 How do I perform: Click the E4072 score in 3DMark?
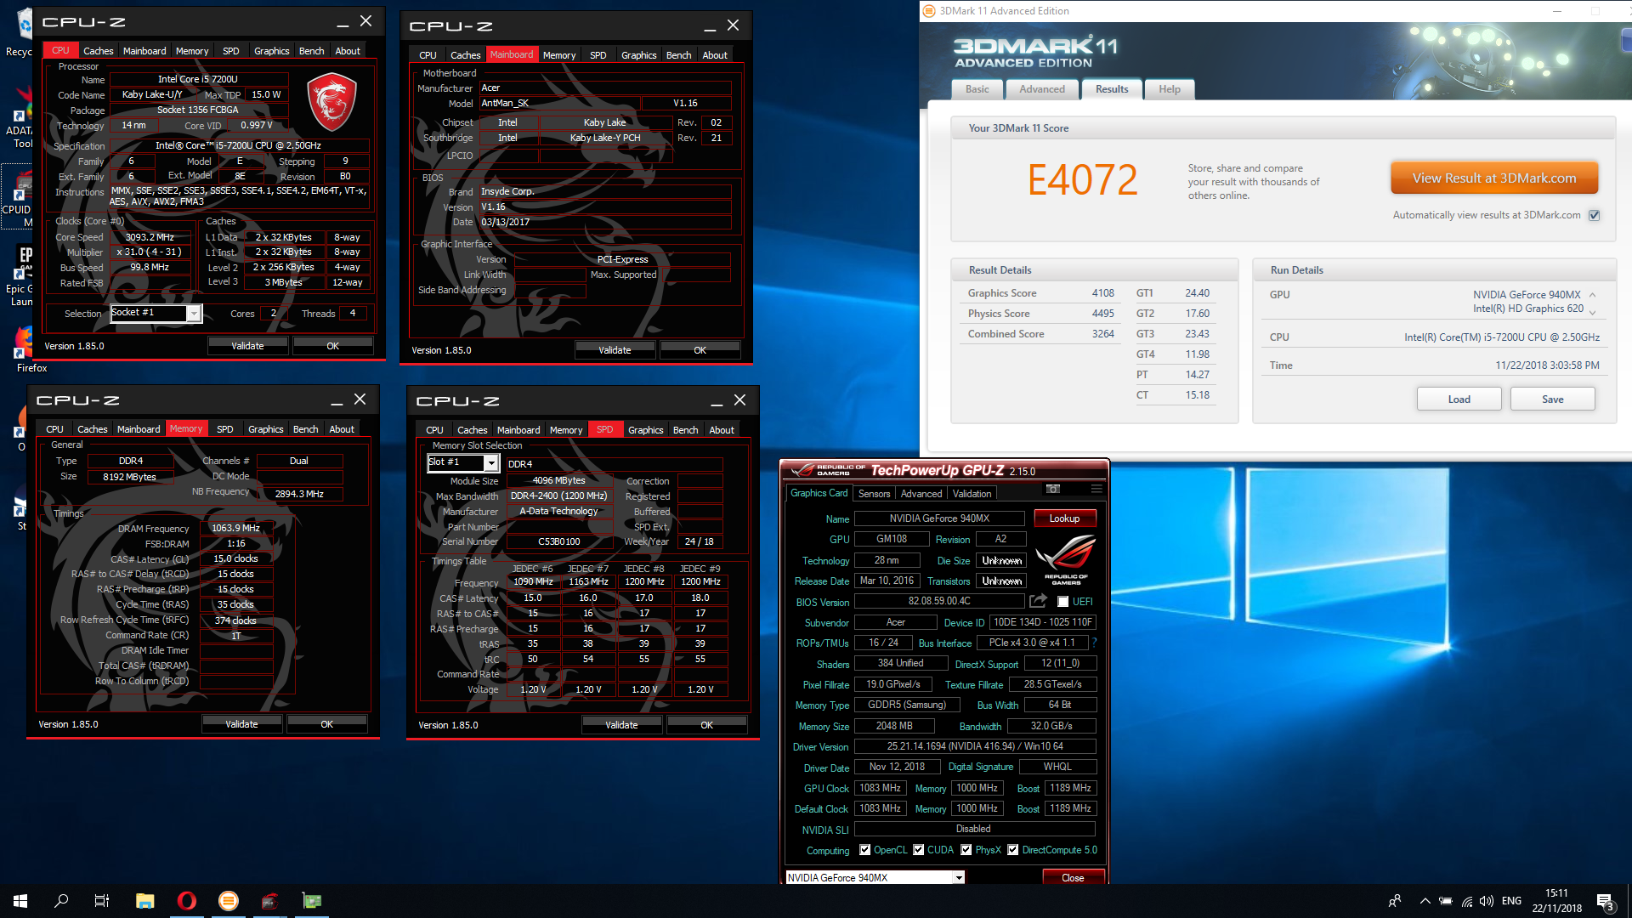click(1082, 180)
